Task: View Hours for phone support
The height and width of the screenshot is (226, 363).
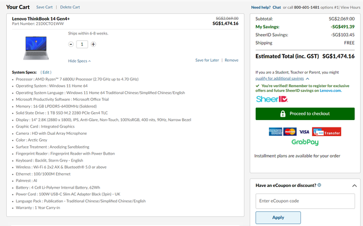Action: click(x=351, y=7)
